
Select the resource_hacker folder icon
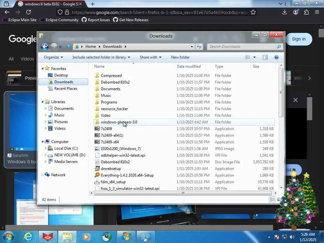coord(97,109)
